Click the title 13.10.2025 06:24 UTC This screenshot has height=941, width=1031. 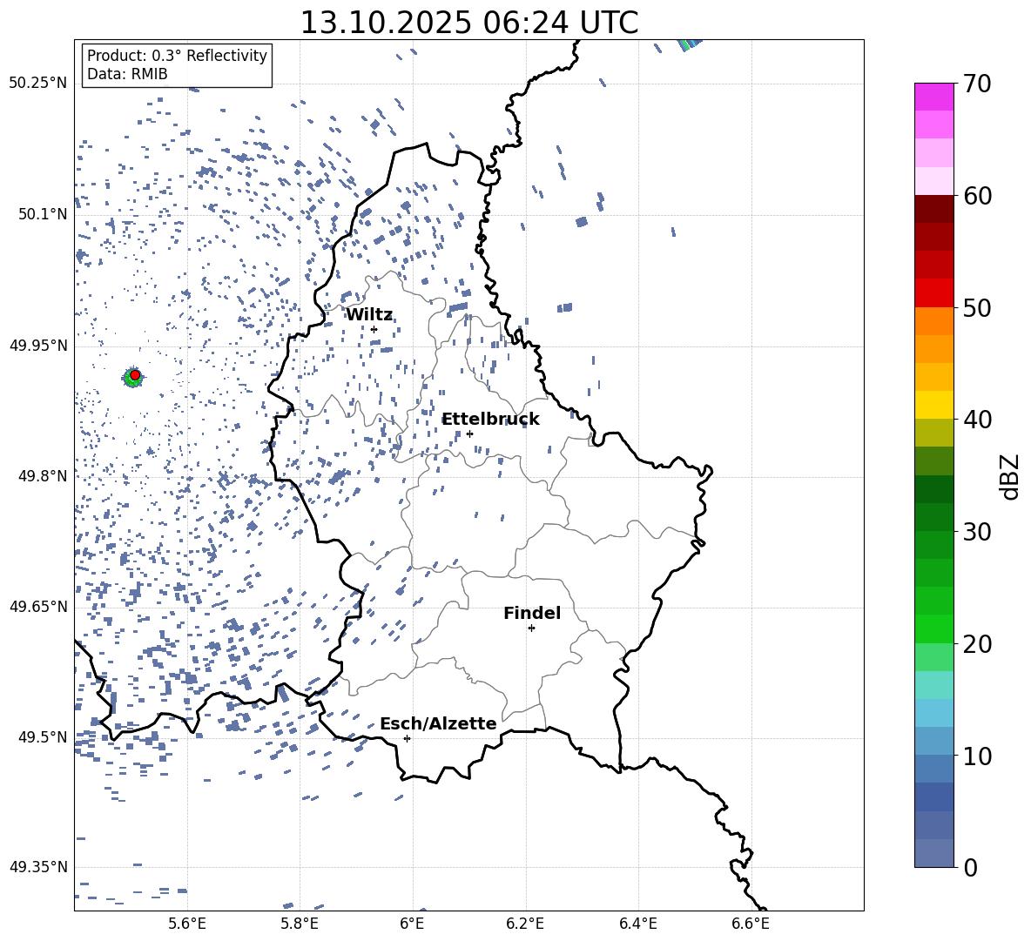pos(469,23)
